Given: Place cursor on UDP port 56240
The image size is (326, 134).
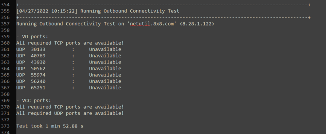Looking at the screenshot, I should tap(38, 81).
